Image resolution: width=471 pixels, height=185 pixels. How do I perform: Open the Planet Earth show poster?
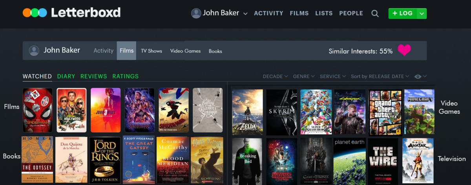point(350,161)
